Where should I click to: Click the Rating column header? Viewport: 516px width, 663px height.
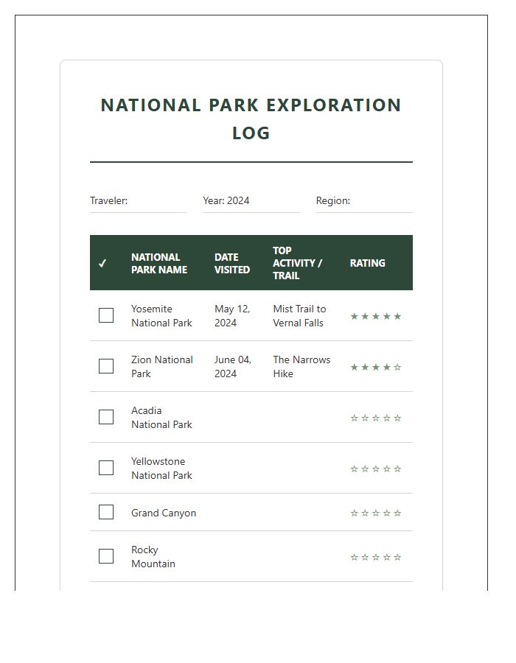tap(368, 263)
